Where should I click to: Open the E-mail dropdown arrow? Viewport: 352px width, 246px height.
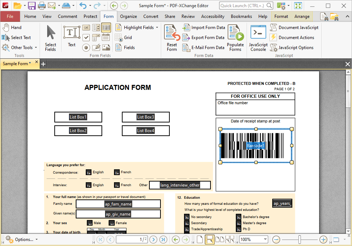point(59,6)
